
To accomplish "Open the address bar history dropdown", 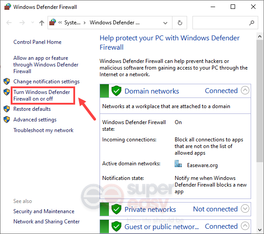I will pyautogui.click(x=165, y=23).
